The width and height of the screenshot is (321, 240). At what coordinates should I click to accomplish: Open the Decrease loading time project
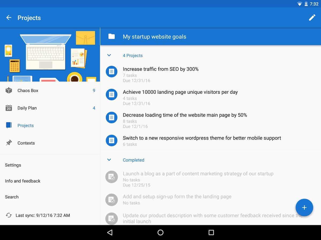pyautogui.click(x=185, y=115)
